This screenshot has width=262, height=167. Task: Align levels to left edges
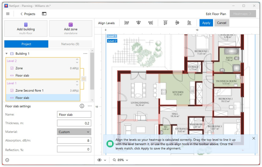pyautogui.click(x=127, y=23)
